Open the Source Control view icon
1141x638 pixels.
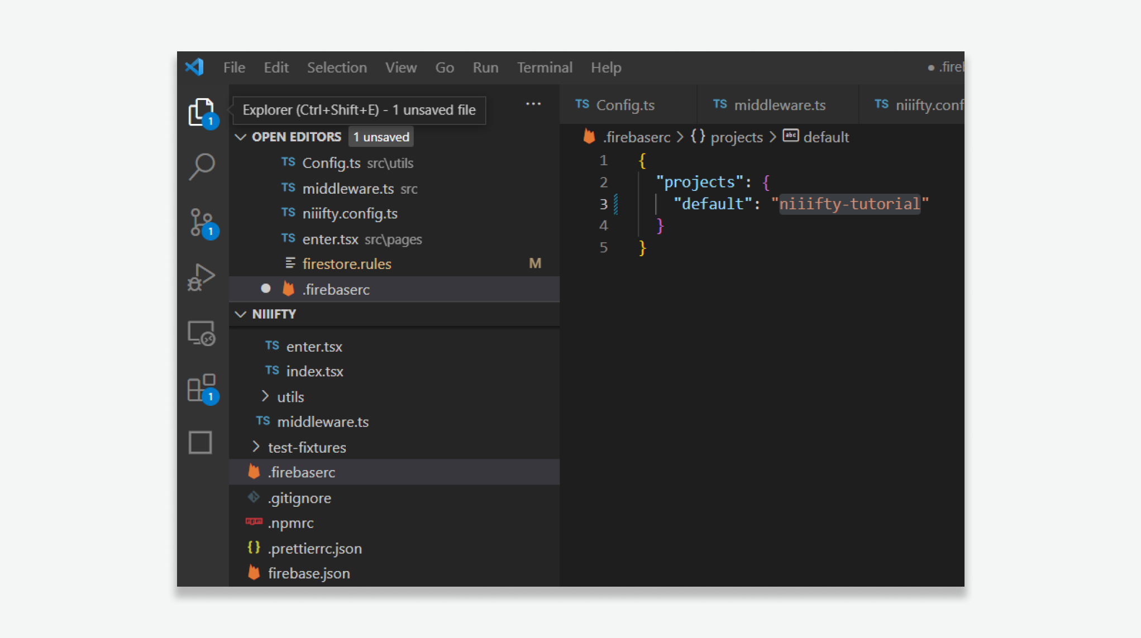[202, 222]
